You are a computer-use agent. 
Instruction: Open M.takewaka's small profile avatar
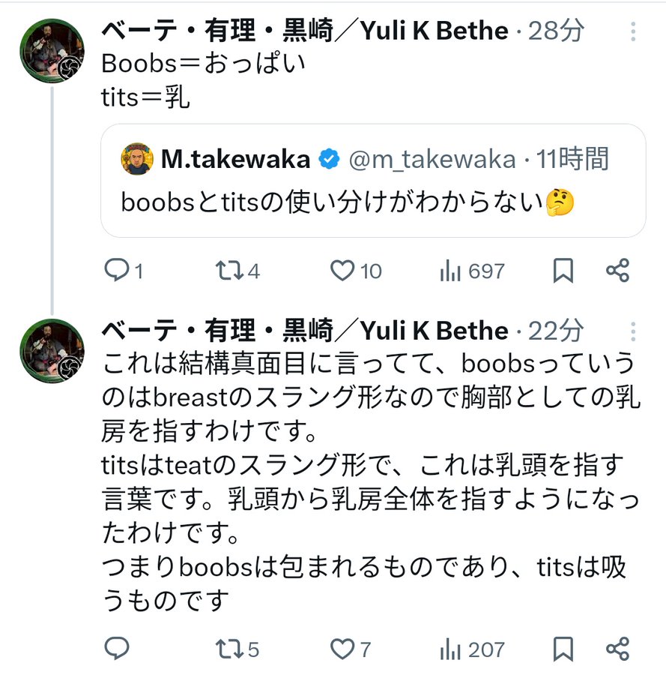pos(137,159)
